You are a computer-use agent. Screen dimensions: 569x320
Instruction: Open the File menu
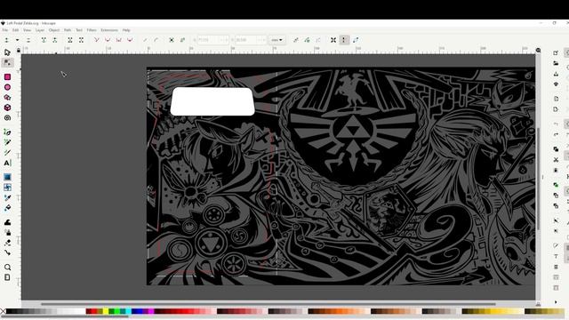[5, 30]
